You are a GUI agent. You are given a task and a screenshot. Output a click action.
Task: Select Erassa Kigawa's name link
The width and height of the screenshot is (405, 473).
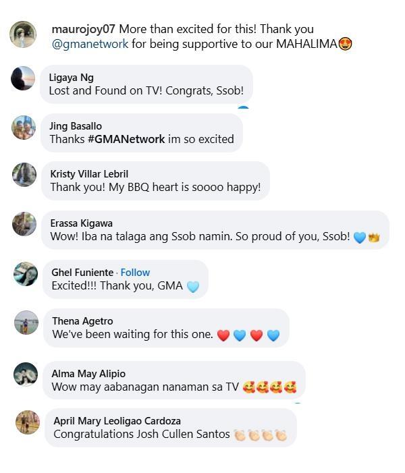pos(81,223)
